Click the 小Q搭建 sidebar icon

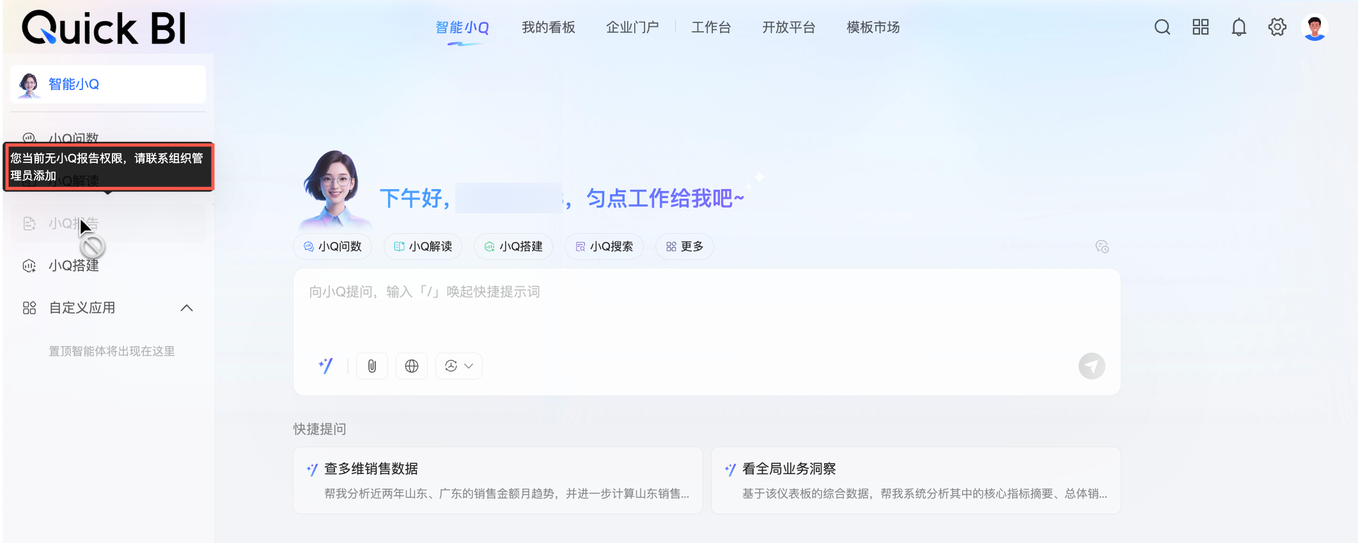[x=29, y=266]
